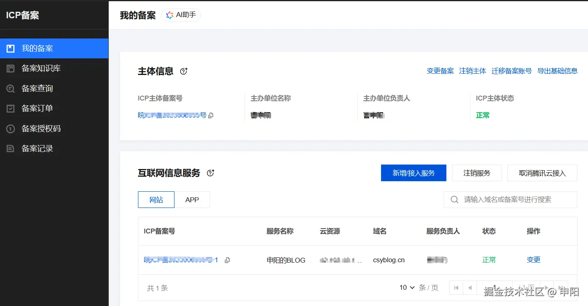Click the green 正常 ICP主体状态 value
588x306 pixels.
point(483,116)
